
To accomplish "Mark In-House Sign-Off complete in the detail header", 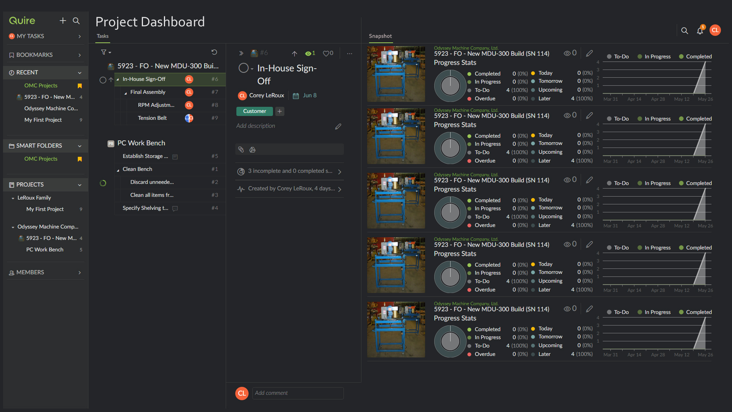I will pos(243,68).
